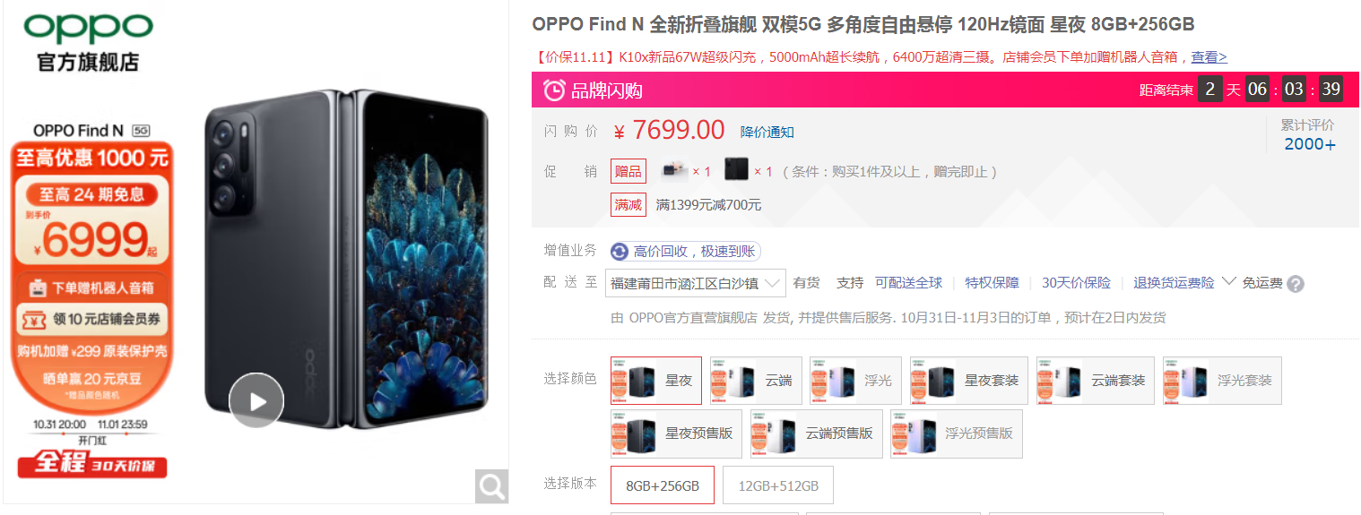Select the 云端 color option

click(x=756, y=381)
